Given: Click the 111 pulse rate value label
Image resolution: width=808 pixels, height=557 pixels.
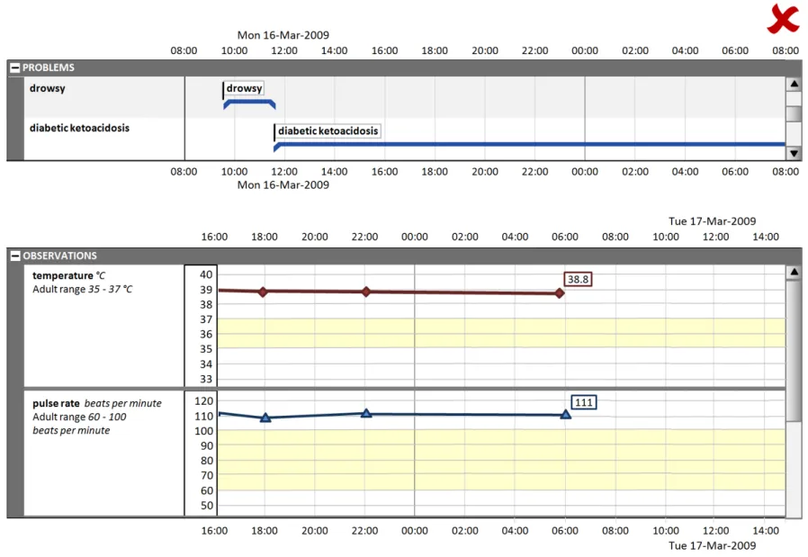Looking at the screenshot, I should [584, 402].
